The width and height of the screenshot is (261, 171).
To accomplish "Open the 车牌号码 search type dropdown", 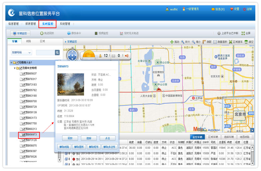I will pyautogui.click(x=21, y=52).
